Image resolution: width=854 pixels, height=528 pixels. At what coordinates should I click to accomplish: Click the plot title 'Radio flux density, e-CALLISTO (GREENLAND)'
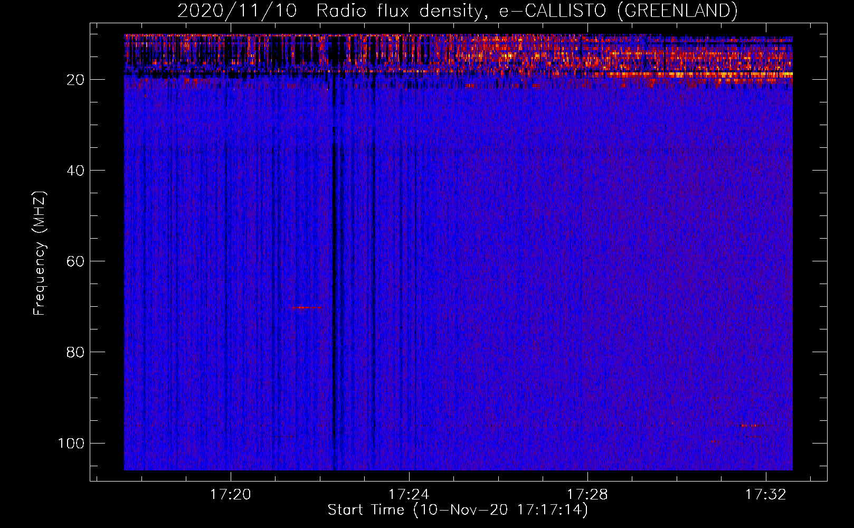tap(527, 11)
